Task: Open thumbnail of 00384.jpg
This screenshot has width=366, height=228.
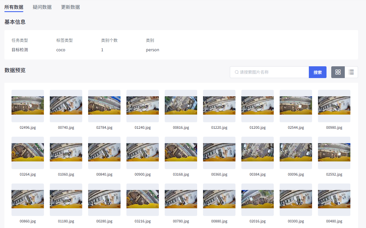Action: [258, 153]
